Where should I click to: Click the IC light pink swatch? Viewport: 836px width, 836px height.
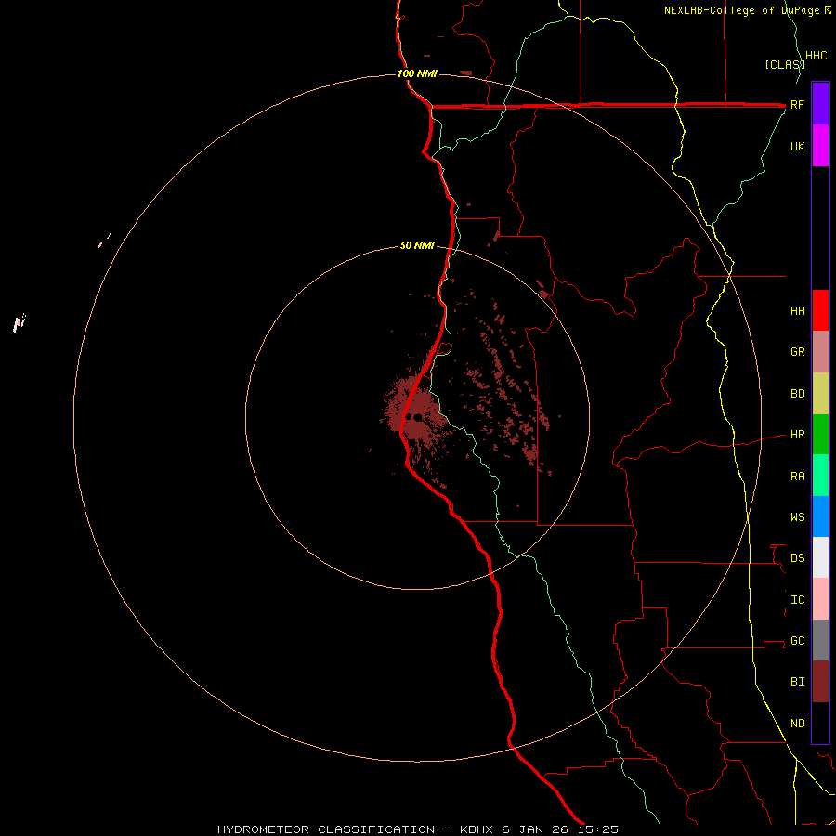click(820, 599)
